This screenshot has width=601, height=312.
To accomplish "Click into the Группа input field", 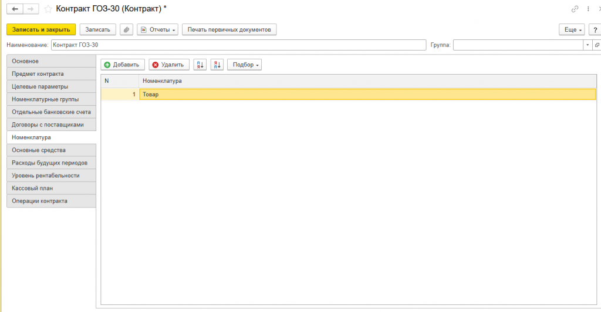I will click(x=518, y=45).
